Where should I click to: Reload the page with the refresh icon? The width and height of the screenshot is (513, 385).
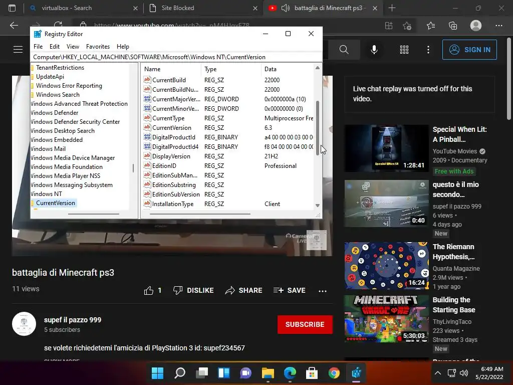pos(58,25)
